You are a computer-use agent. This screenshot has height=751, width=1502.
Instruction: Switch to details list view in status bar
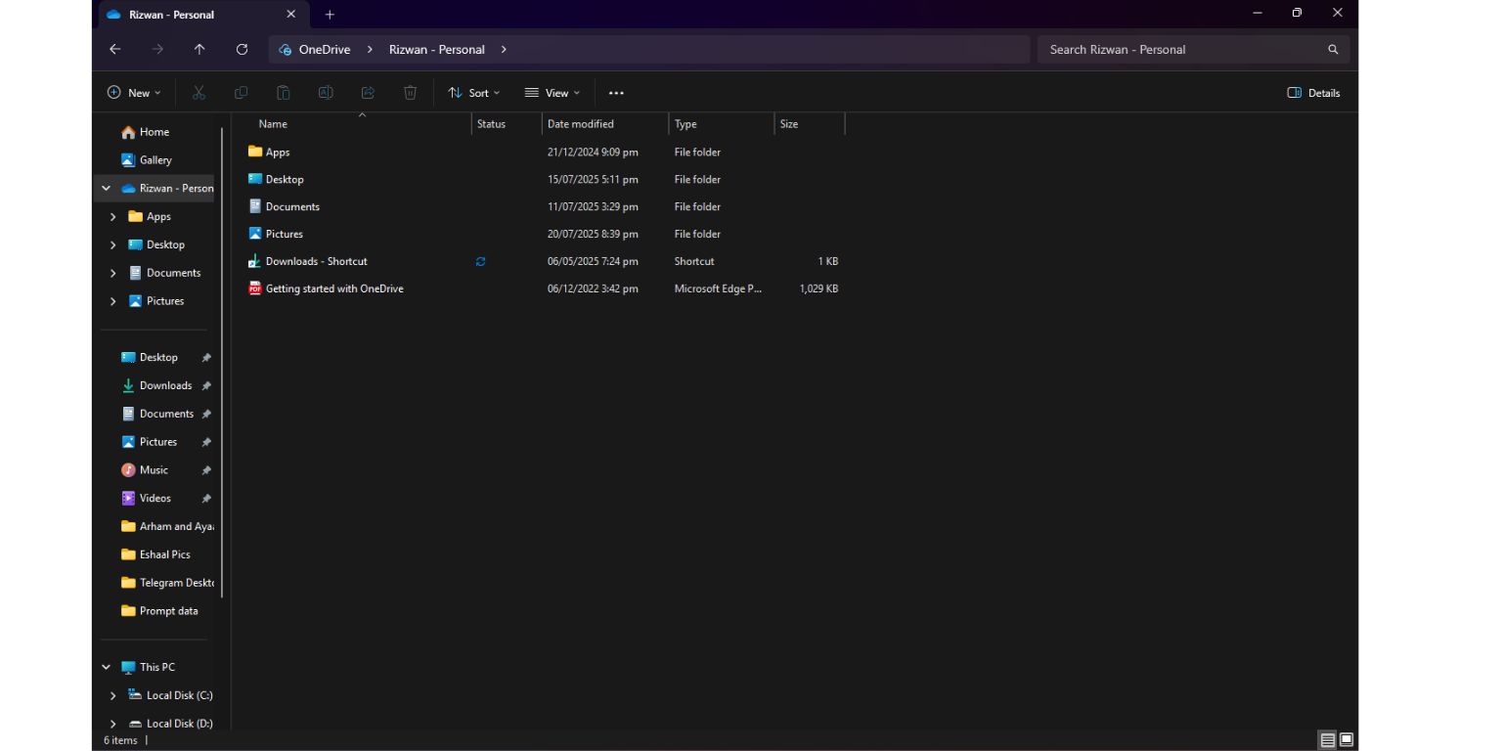coord(1327,740)
